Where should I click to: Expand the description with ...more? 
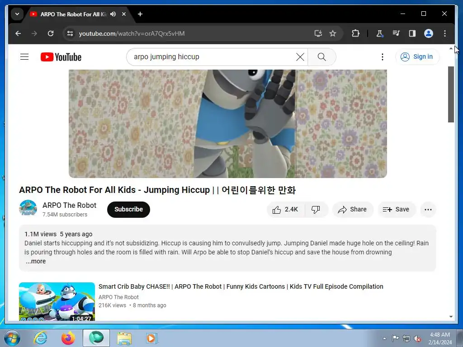tap(35, 262)
